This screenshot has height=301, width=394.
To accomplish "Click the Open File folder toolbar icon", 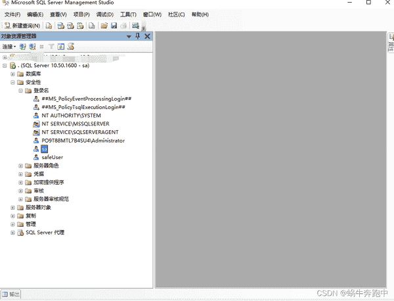I will pos(104,26).
